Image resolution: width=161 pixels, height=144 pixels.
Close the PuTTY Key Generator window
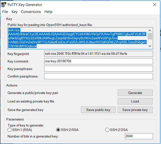pyautogui.click(x=155, y=4)
